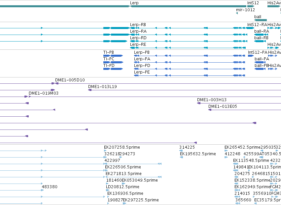281x205 pixels.
Task: Open the DME1-005D10 BAC clone label
Action: pos(70,80)
